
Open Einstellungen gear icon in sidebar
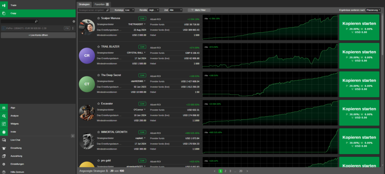pyautogui.click(x=4, y=164)
